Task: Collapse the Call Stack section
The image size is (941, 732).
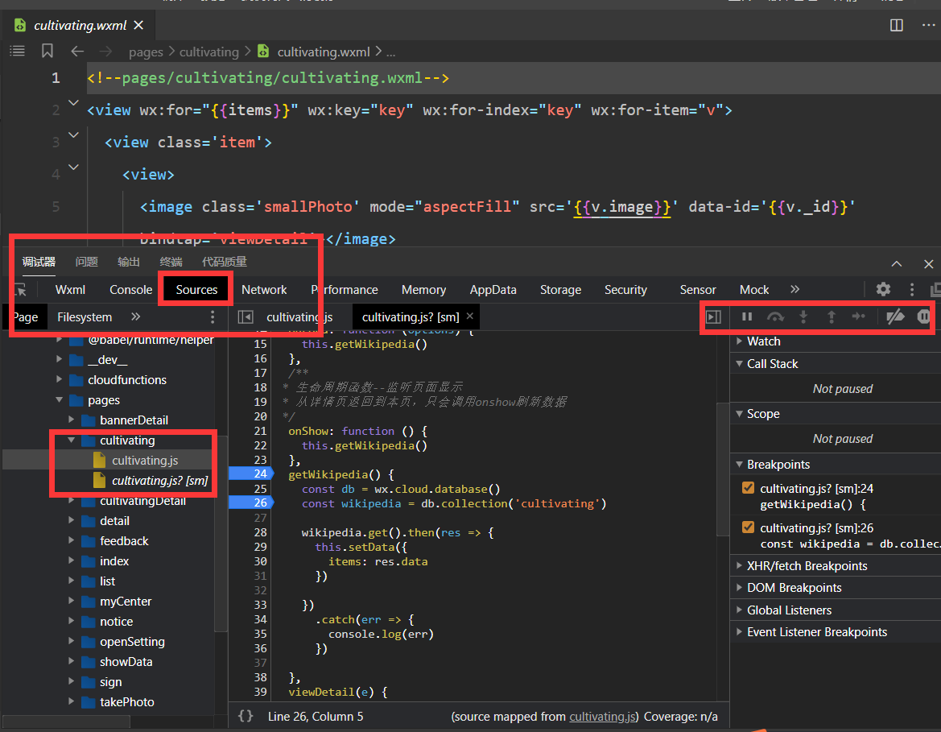Action: tap(739, 363)
